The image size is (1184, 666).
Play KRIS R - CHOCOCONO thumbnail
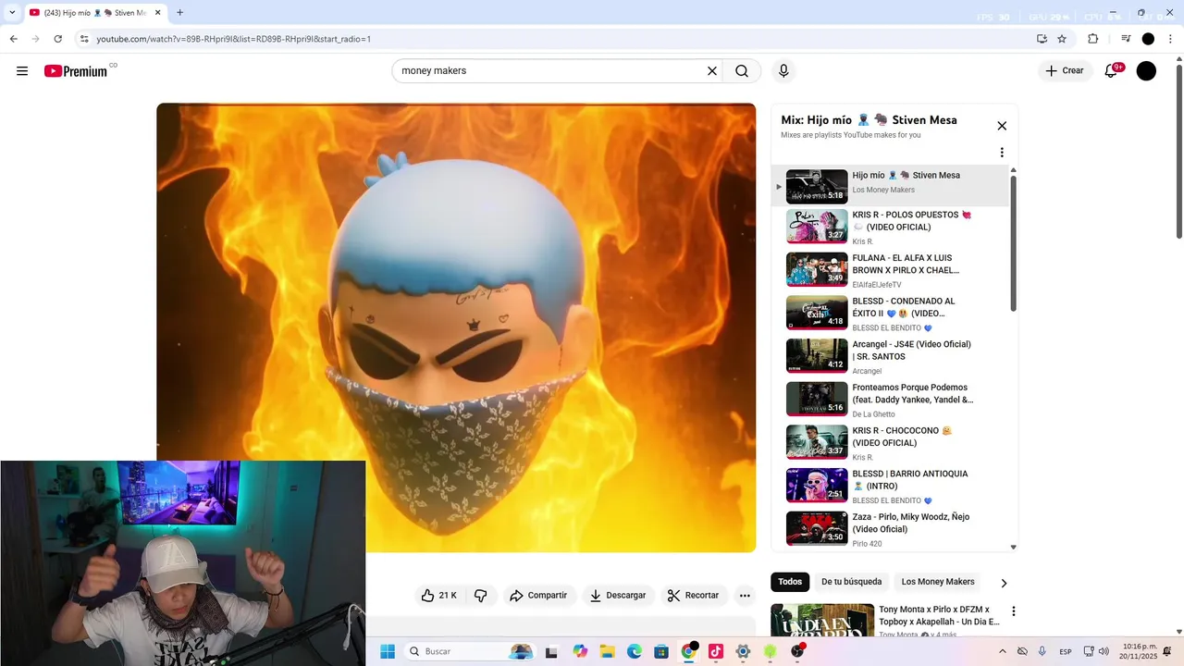pos(817,442)
